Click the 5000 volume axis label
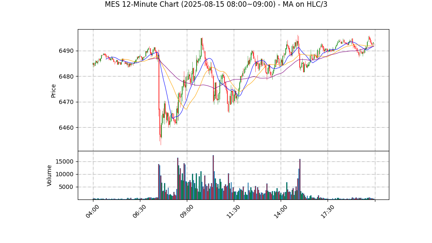The image size is (432, 243). tap(66, 187)
